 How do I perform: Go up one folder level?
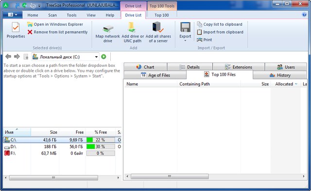(26, 57)
